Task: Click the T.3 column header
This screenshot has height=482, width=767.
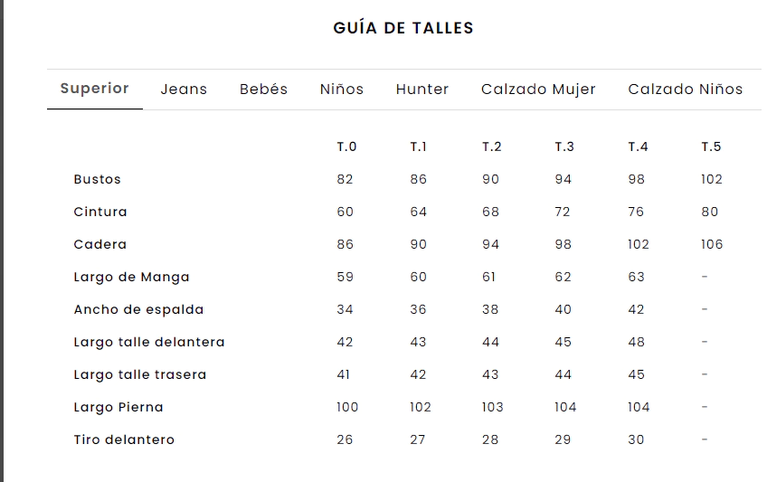Action: tap(564, 146)
